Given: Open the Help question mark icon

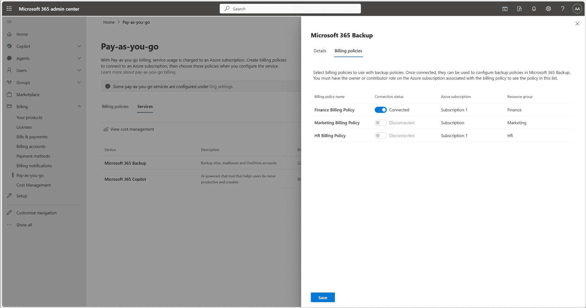Looking at the screenshot, I should pyautogui.click(x=563, y=9).
